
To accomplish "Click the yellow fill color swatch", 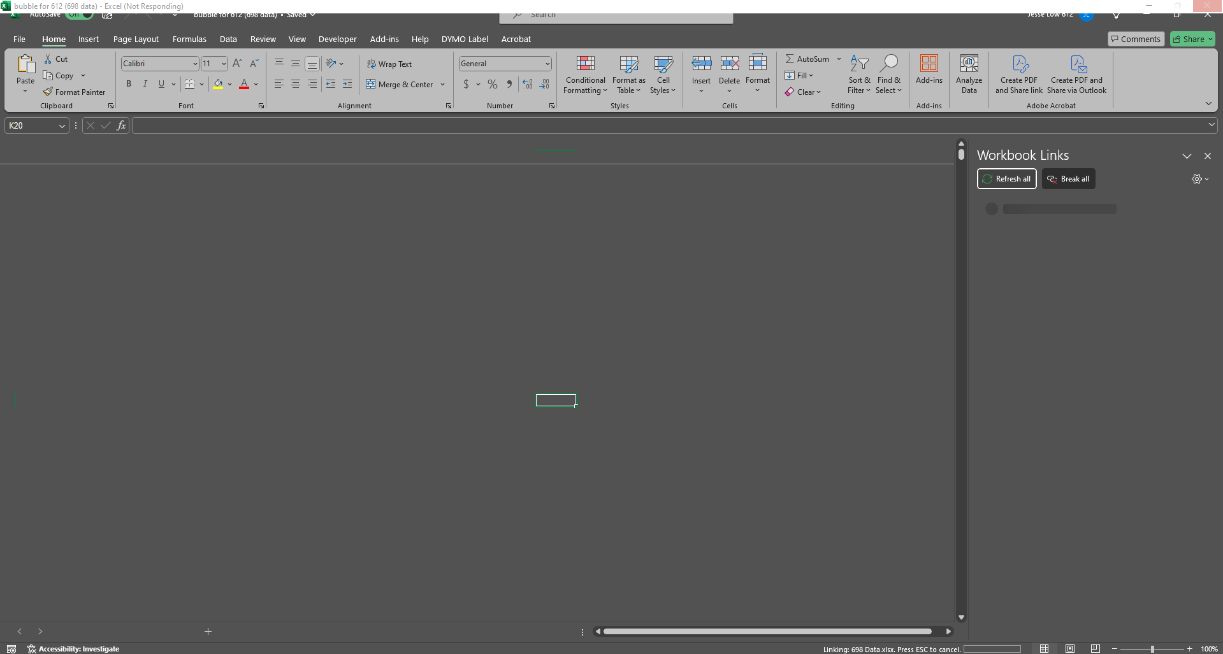I will [x=218, y=84].
